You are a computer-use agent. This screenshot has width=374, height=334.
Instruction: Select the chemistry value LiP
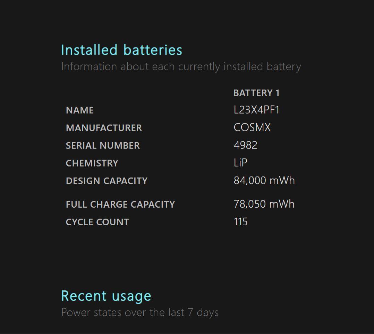tap(240, 163)
